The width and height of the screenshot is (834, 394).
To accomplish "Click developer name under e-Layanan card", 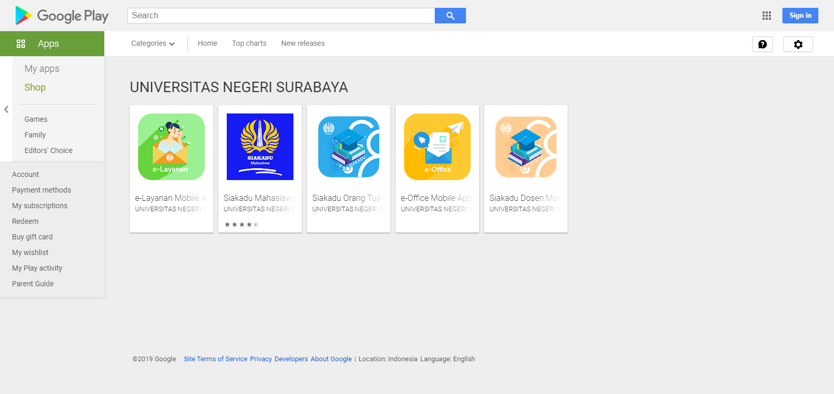I will pos(170,209).
